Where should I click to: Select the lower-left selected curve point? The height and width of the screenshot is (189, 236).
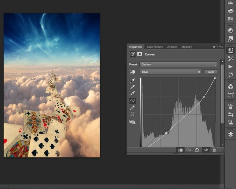tap(166, 133)
